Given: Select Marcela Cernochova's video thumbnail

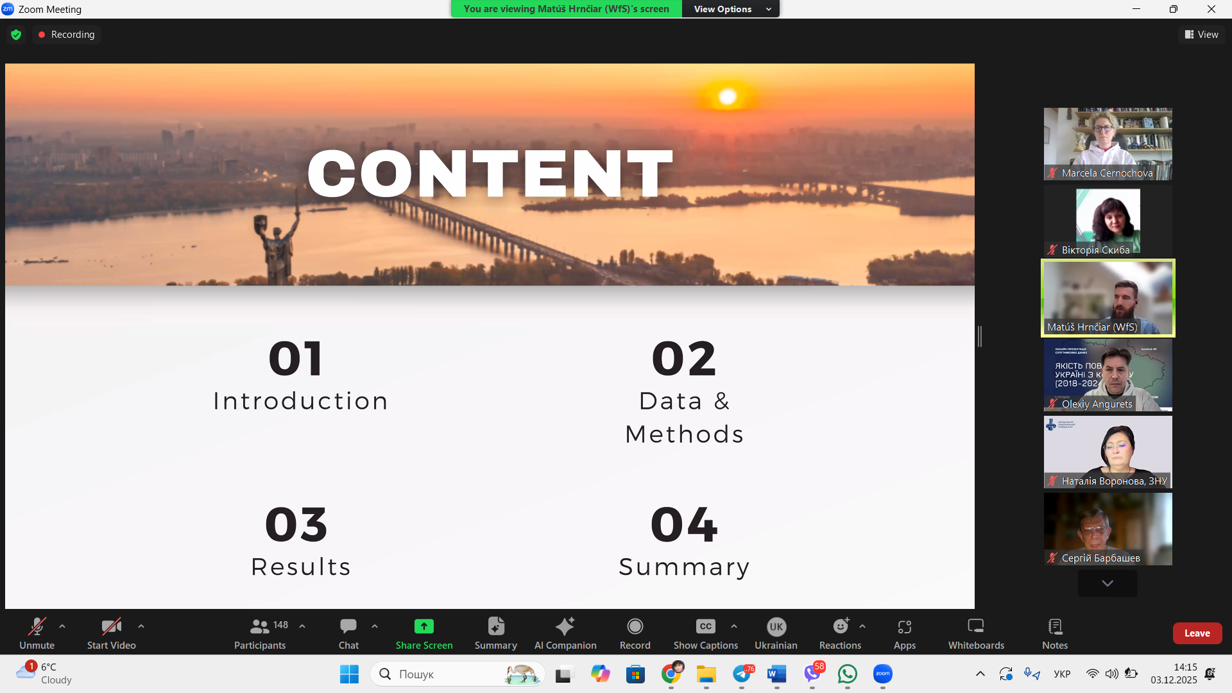Looking at the screenshot, I should [x=1108, y=144].
